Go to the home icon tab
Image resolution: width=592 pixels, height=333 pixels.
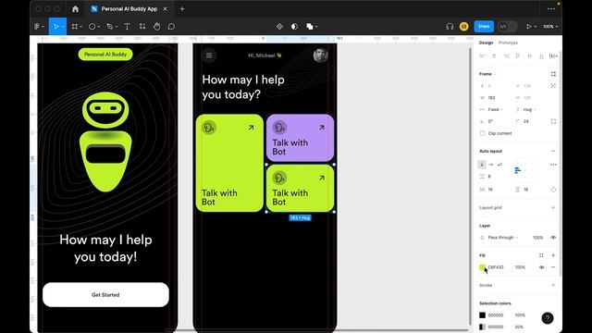76,8
